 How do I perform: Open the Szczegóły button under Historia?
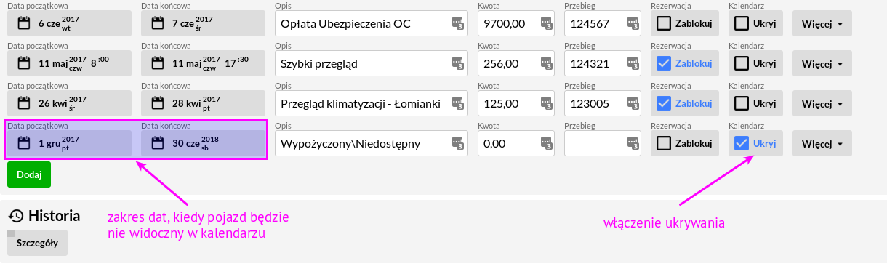coord(37,243)
